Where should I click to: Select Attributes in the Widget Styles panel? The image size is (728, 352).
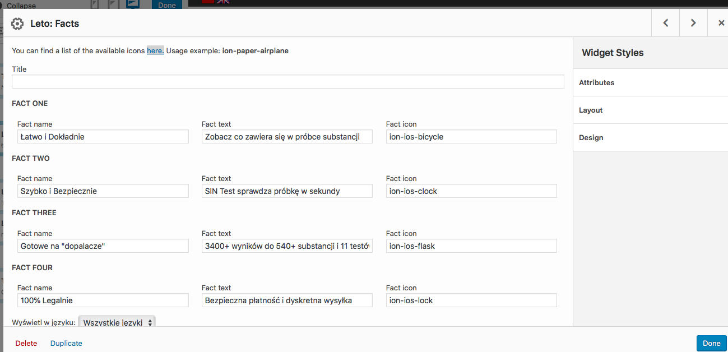tap(596, 82)
